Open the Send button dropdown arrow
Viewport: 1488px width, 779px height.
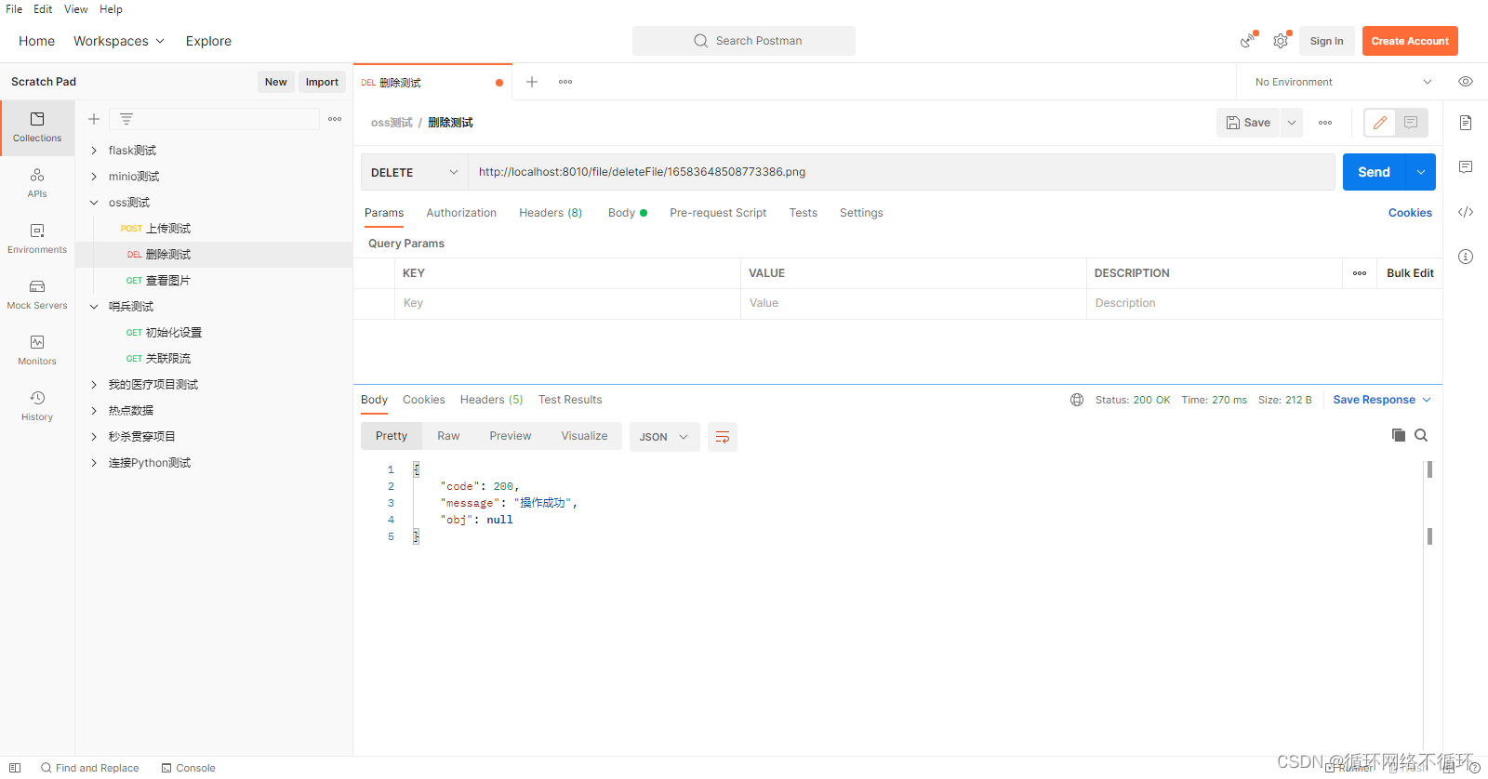[x=1421, y=172]
